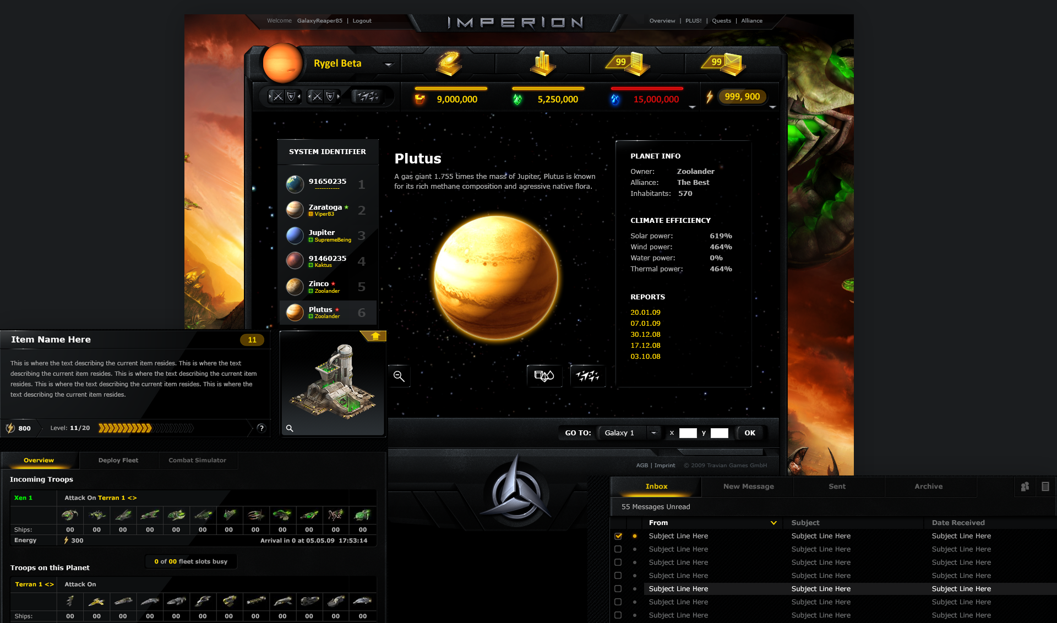Click first Xen ship icon in incoming troops
Screen dimensions: 1057x623
pyautogui.click(x=70, y=515)
